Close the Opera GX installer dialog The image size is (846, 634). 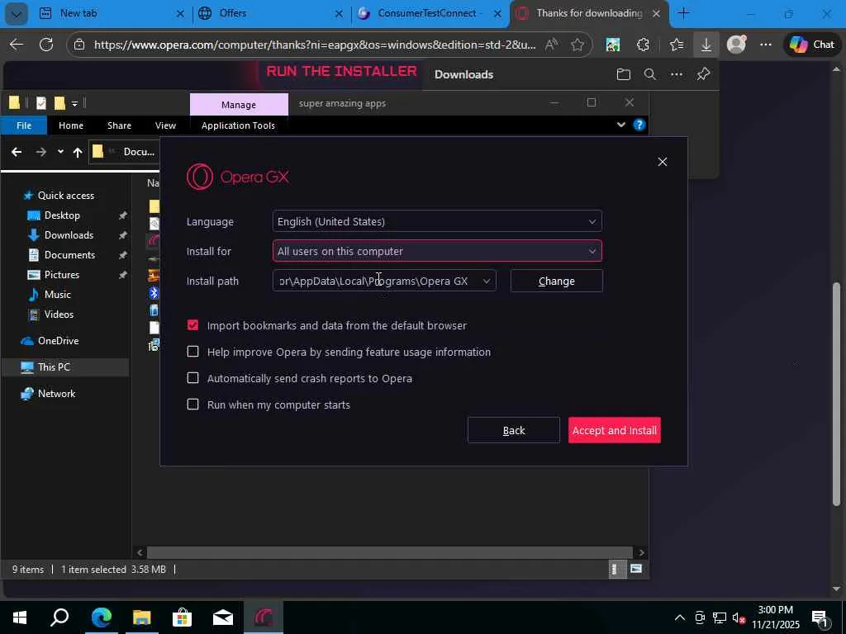pyautogui.click(x=662, y=162)
